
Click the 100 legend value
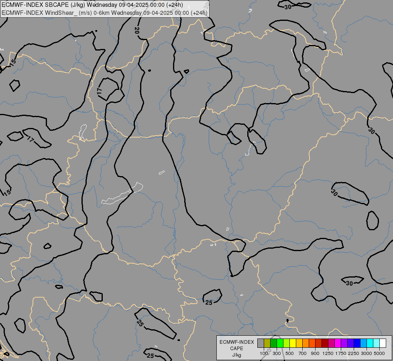pyautogui.click(x=264, y=353)
